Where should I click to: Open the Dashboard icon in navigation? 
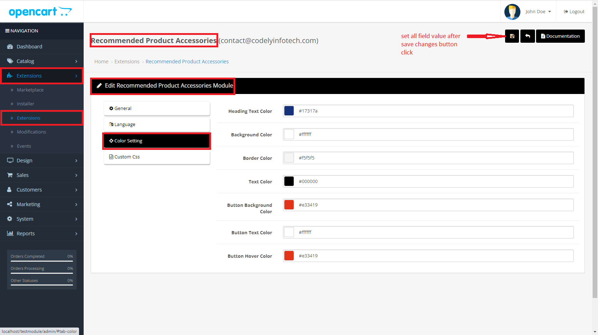(x=10, y=47)
